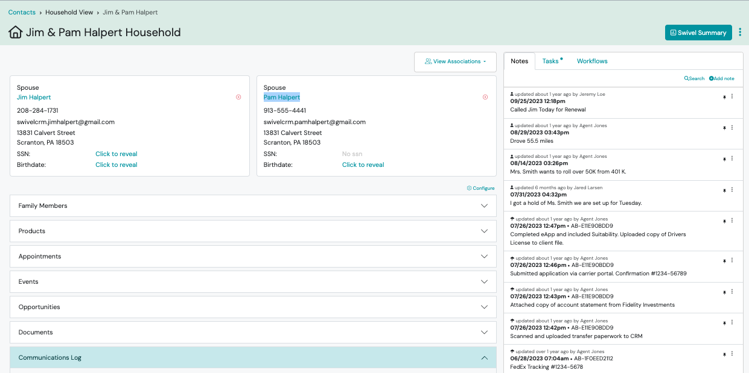Open the three-dot menu beside Swivel Summary

pyautogui.click(x=740, y=33)
